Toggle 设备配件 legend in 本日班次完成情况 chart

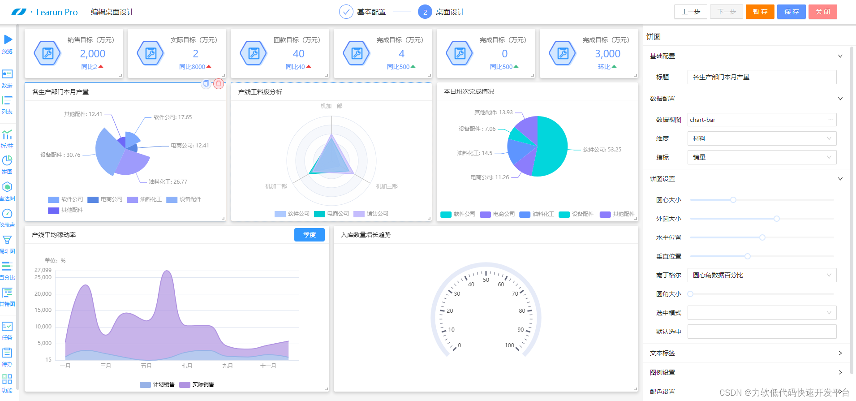576,214
